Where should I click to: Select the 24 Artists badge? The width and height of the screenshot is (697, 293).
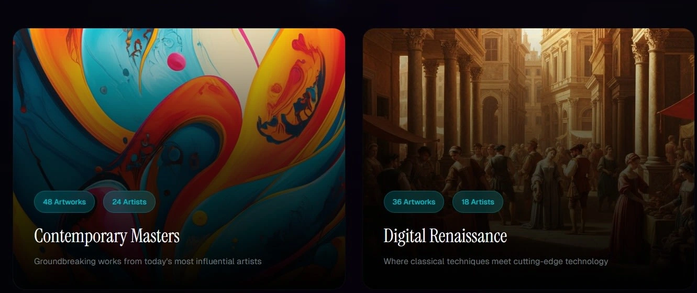[129, 202]
